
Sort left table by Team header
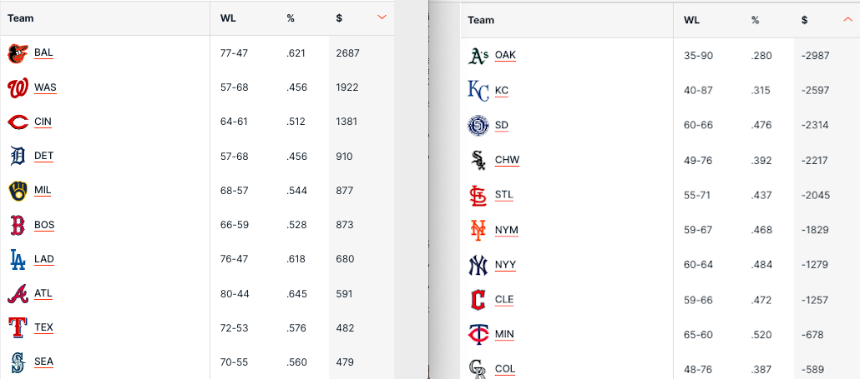coord(21,18)
